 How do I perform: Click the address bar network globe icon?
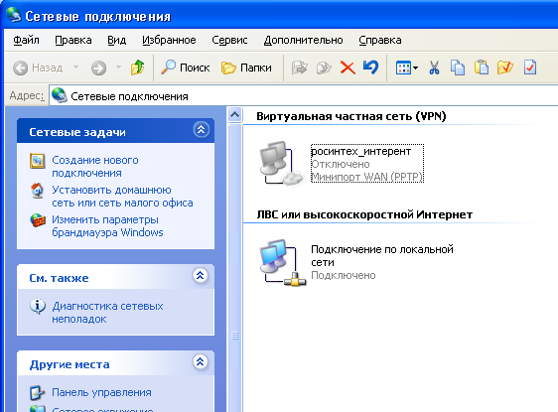tap(59, 95)
